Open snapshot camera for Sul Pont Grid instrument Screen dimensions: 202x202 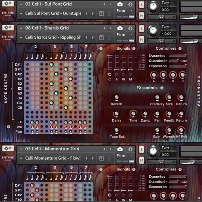pyautogui.click(x=120, y=4)
